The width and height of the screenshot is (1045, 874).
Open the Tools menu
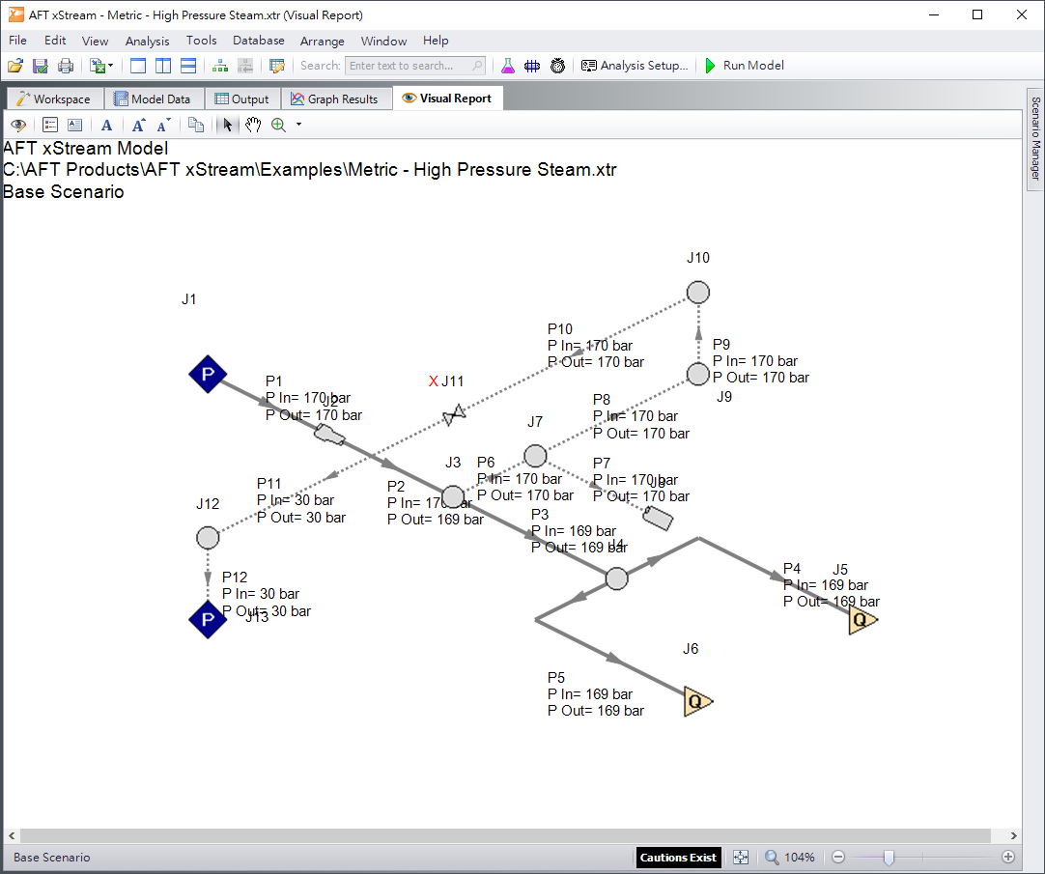(x=201, y=41)
